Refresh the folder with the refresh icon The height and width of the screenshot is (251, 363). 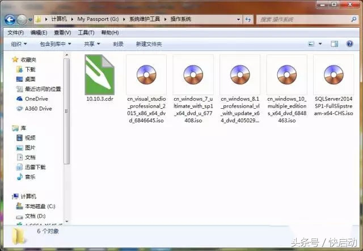[x=248, y=19]
